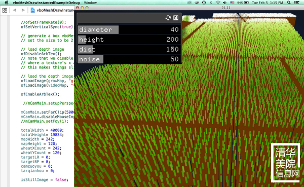Click the dist slider

pyautogui.click(x=129, y=49)
